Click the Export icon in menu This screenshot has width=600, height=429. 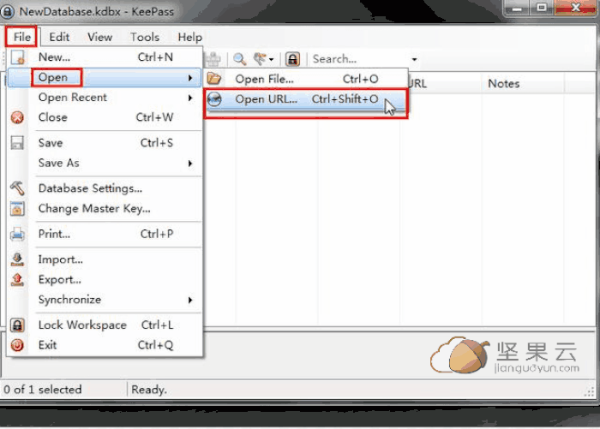coord(17,279)
